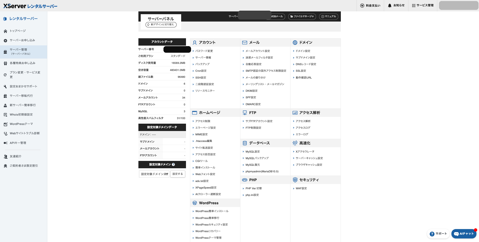Open 二段階認証設定 link

click(x=205, y=84)
